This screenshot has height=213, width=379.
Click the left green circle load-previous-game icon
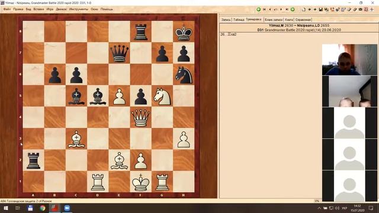pyautogui.click(x=258, y=9)
